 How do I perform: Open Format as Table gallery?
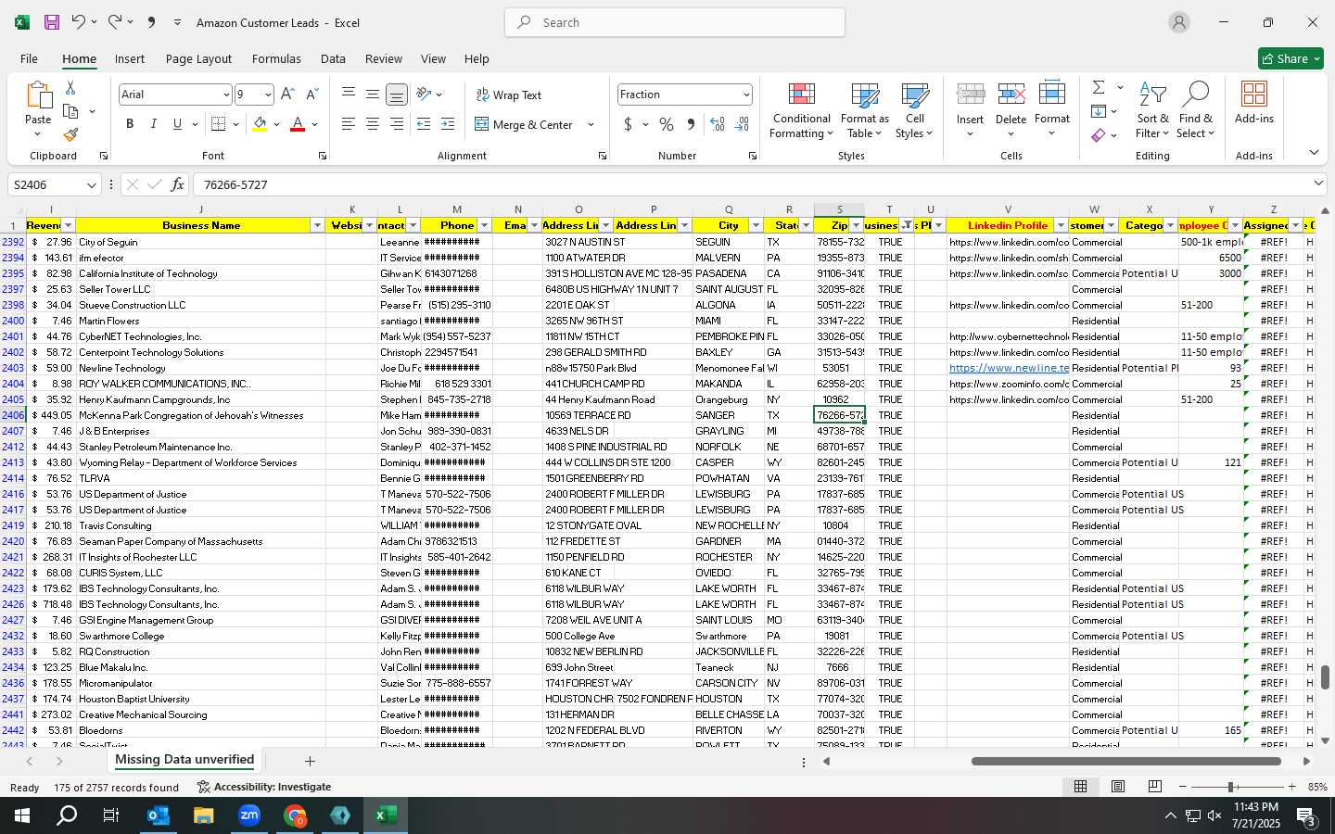click(x=865, y=111)
